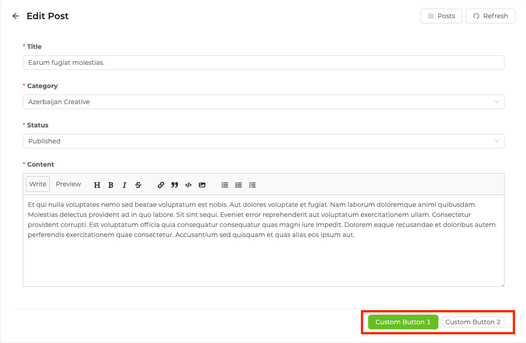Insert a hyperlink using the link icon
The image size is (526, 343).
(161, 185)
